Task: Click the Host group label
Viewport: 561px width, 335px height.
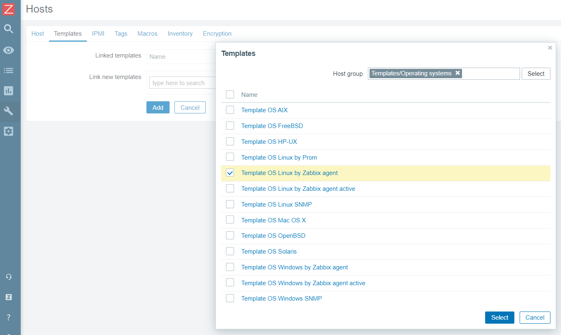Action: coord(348,74)
